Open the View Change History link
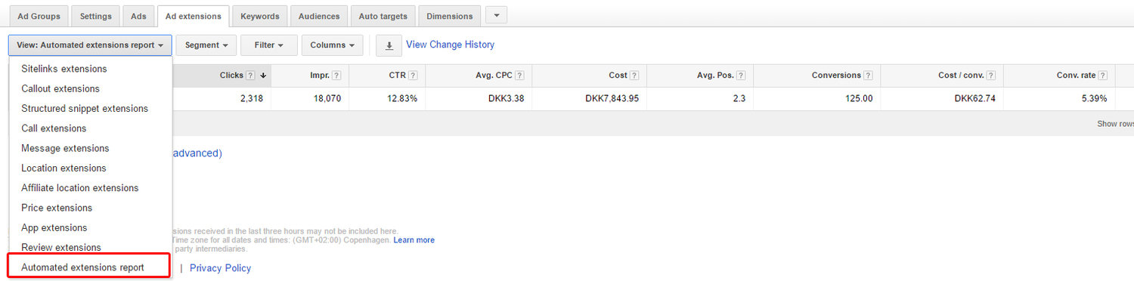Image resolution: width=1134 pixels, height=281 pixels. click(x=450, y=45)
